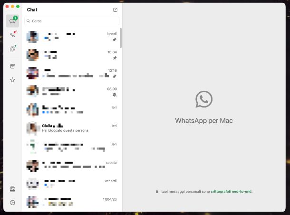The width and height of the screenshot is (290, 215).
Task: Click the magnifier icon in search field
Action: [x=28, y=21]
